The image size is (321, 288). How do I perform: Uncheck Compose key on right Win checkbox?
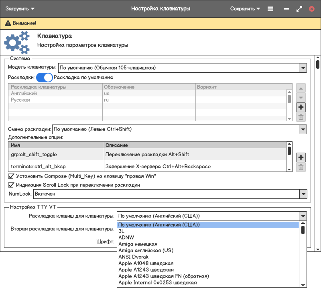pos(11,176)
